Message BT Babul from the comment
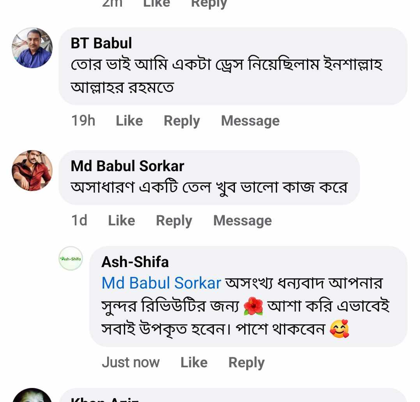Image resolution: width=420 pixels, height=402 pixels. pyautogui.click(x=250, y=121)
